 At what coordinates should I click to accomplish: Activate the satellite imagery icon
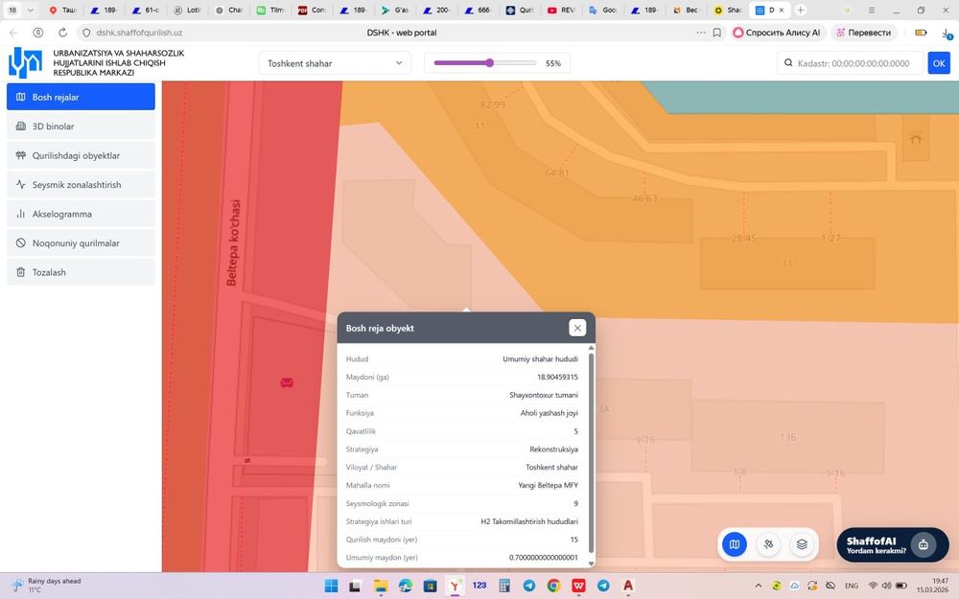pyautogui.click(x=768, y=544)
